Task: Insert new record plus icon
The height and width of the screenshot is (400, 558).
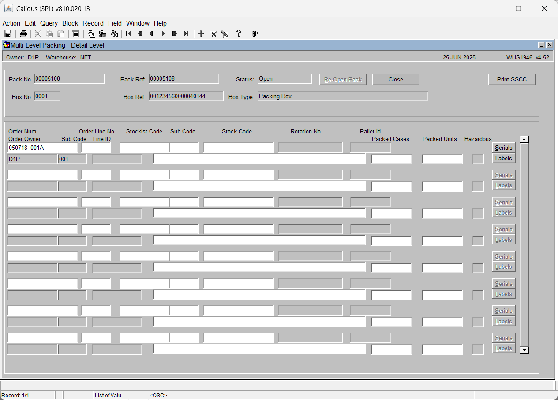Action: click(201, 34)
